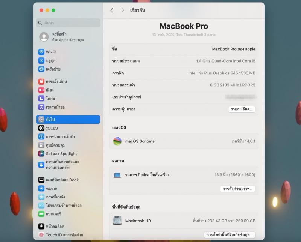Minimize the window with the yellow button
The height and width of the screenshot is (242, 301).
(47, 11)
